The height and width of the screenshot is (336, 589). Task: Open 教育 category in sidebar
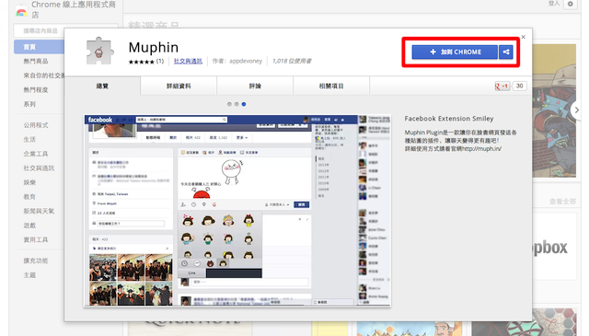click(x=29, y=197)
